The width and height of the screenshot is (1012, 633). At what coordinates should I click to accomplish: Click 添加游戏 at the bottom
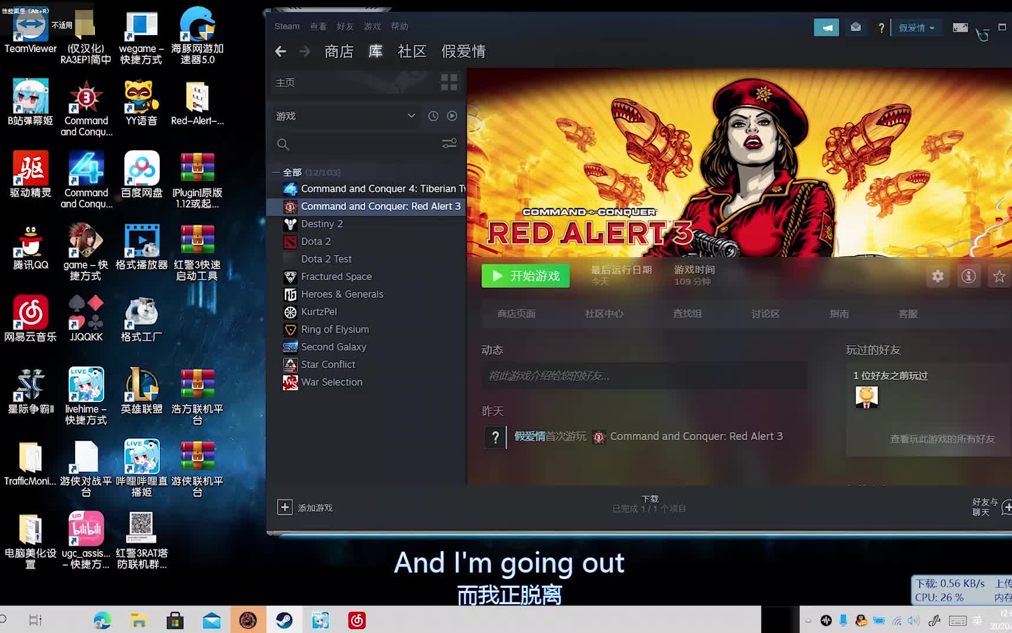[x=305, y=508]
